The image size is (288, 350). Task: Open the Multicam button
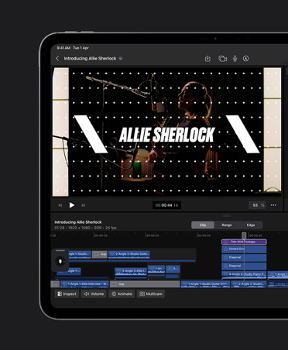click(x=151, y=293)
